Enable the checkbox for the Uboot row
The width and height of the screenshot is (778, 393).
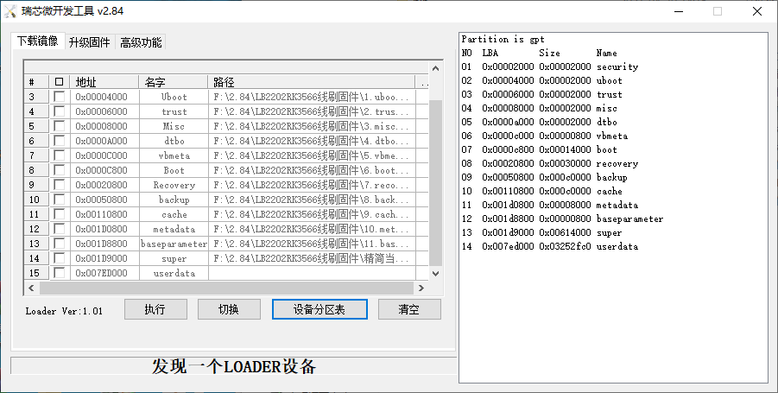point(59,97)
